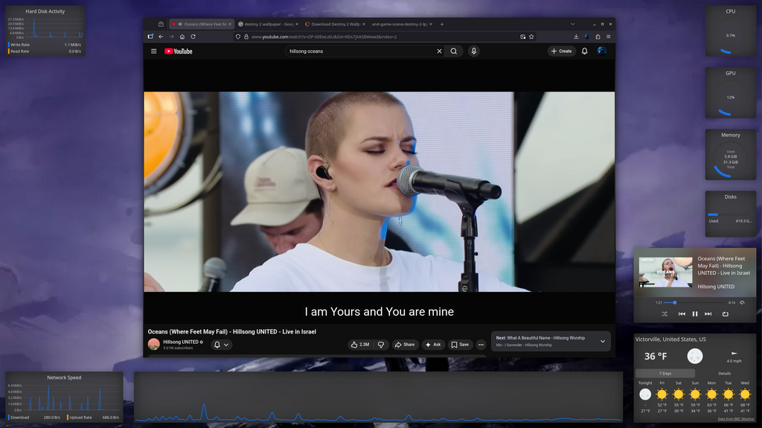
Task: Bookmark this page with star icon
Action: click(531, 36)
